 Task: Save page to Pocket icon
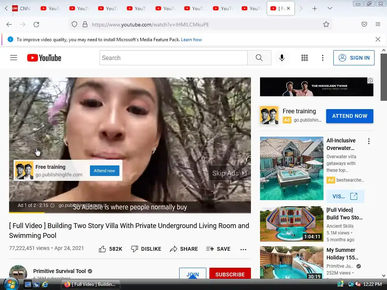pyautogui.click(x=364, y=24)
